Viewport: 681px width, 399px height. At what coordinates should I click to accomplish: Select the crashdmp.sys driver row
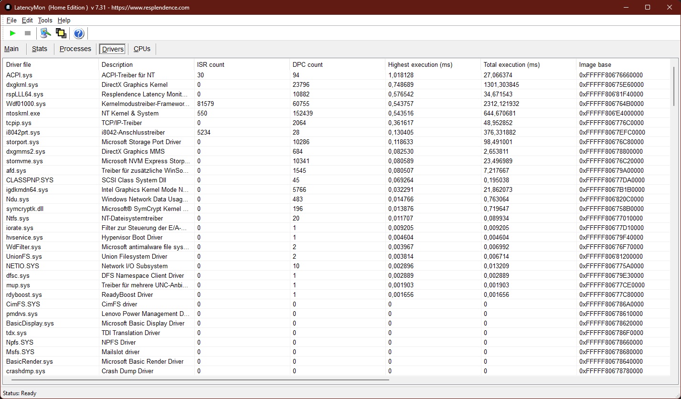[x=337, y=371]
